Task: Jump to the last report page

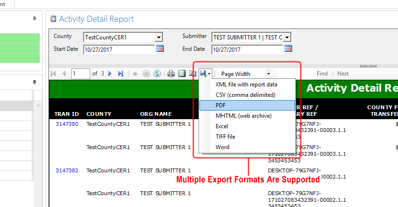Action: [x=121, y=74]
